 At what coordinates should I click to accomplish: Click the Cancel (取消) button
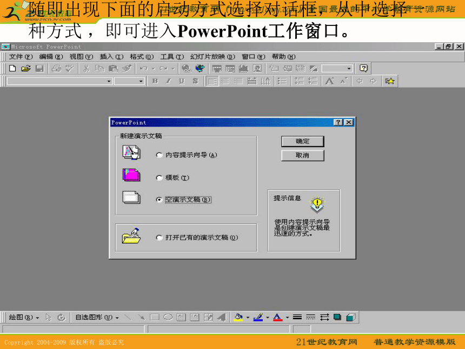tap(302, 155)
